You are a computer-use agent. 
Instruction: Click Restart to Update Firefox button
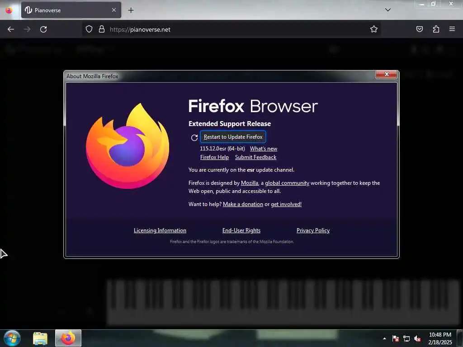(x=233, y=137)
